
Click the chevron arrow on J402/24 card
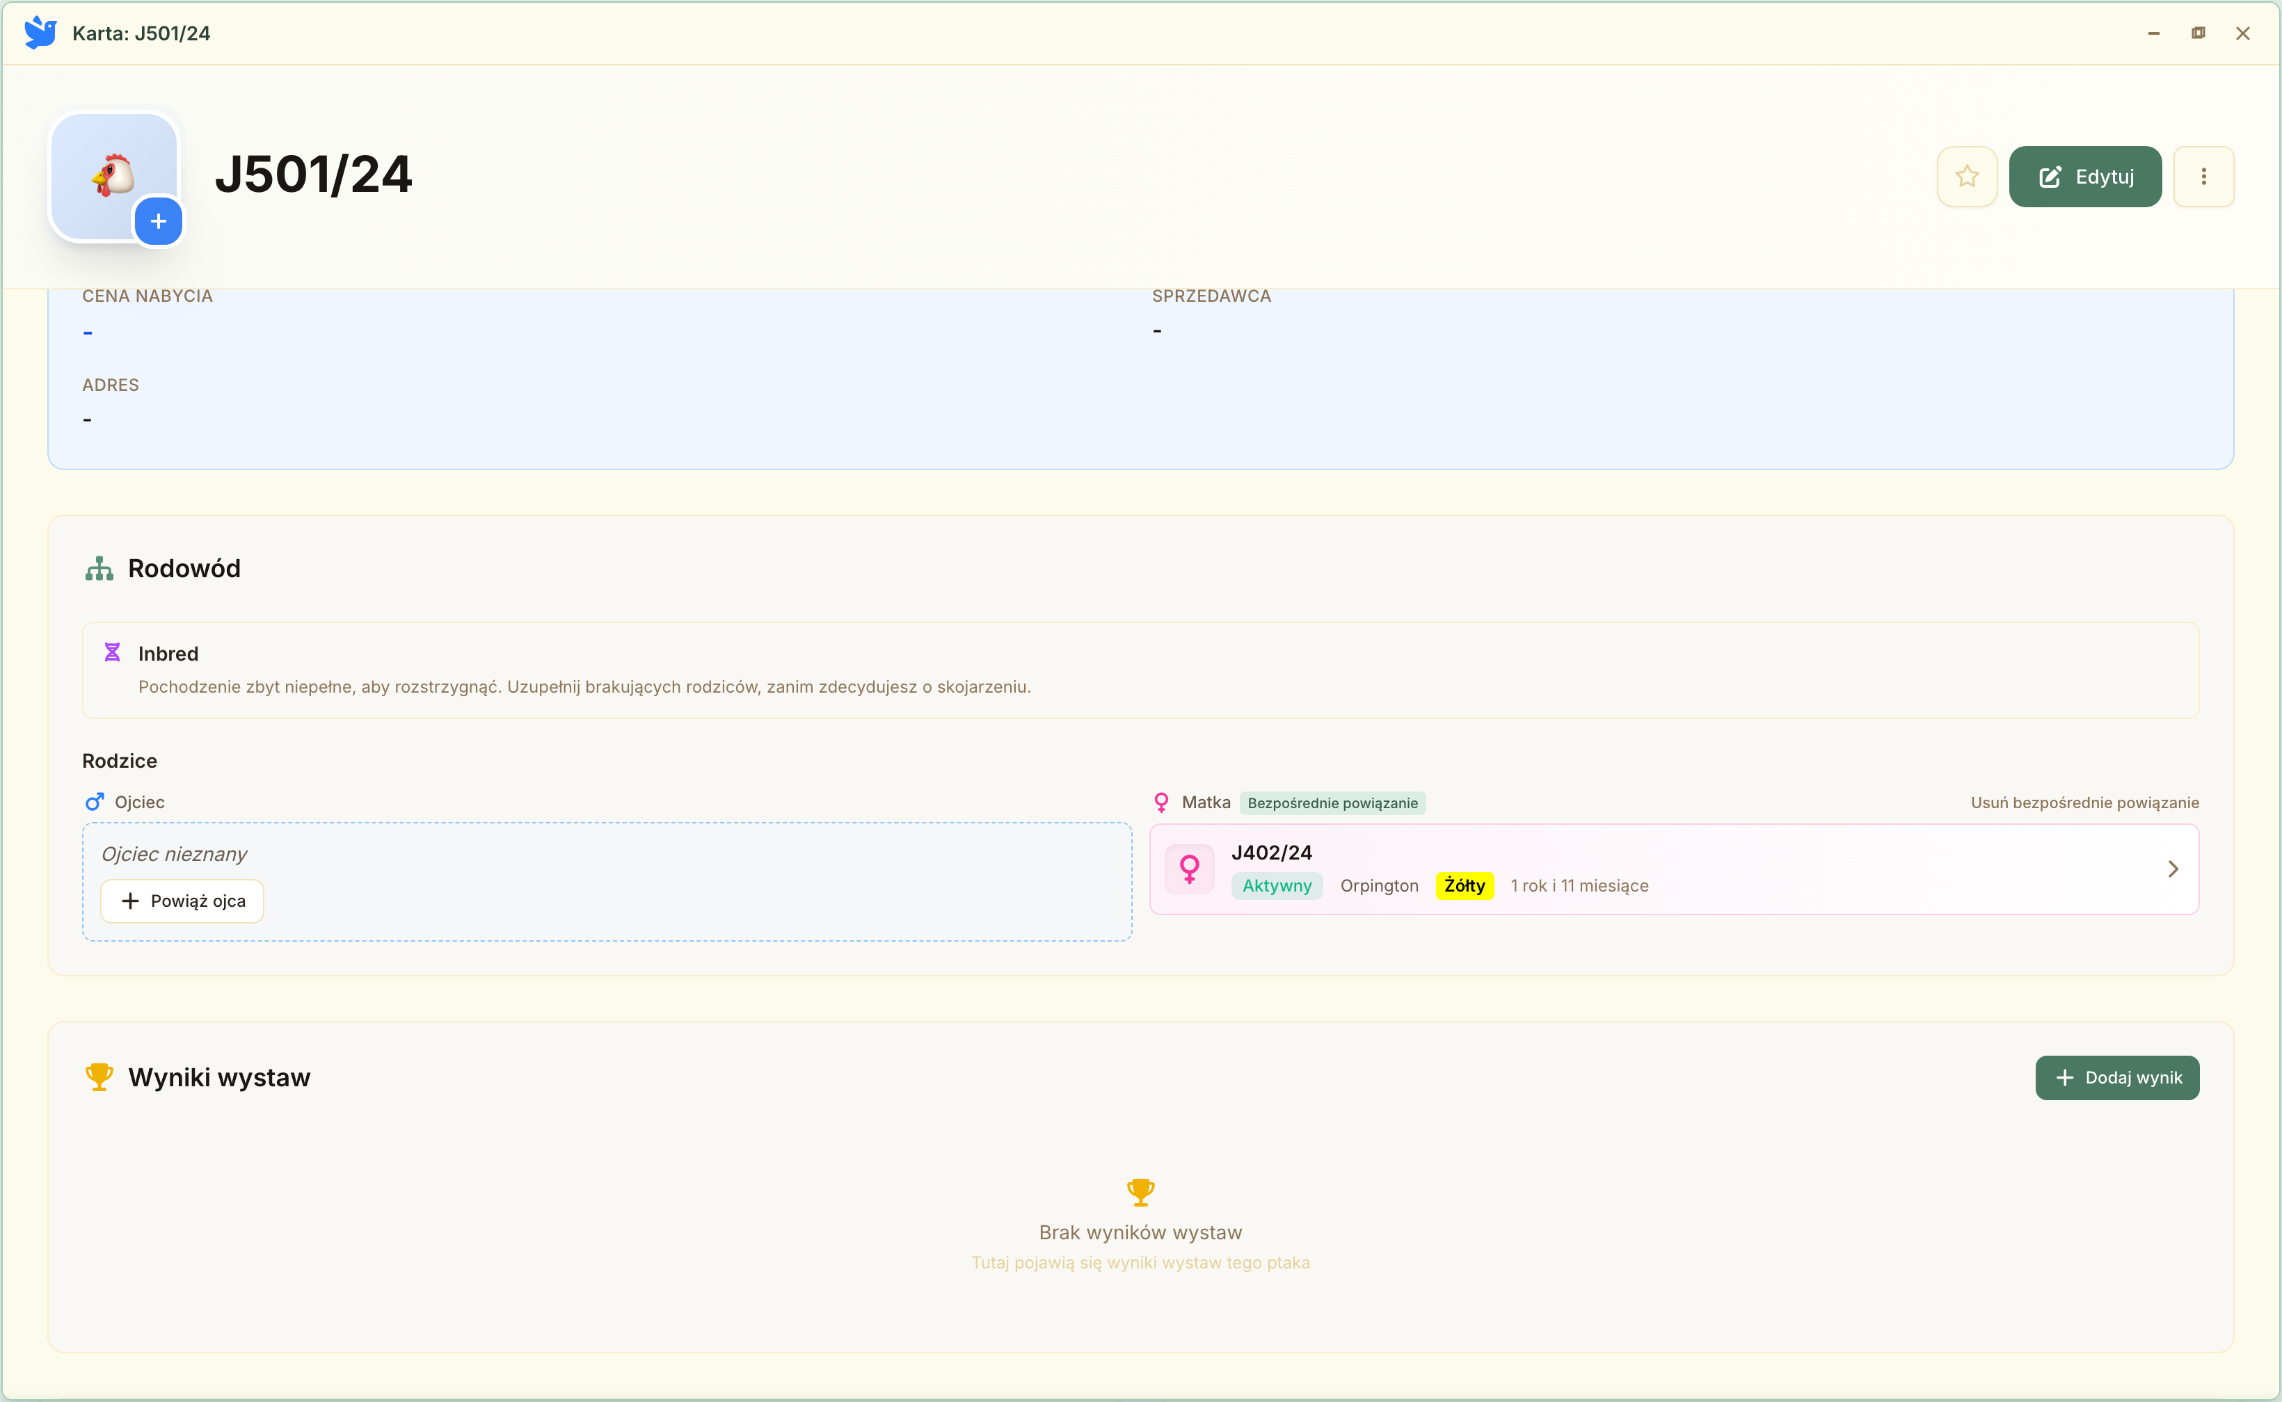(2173, 869)
